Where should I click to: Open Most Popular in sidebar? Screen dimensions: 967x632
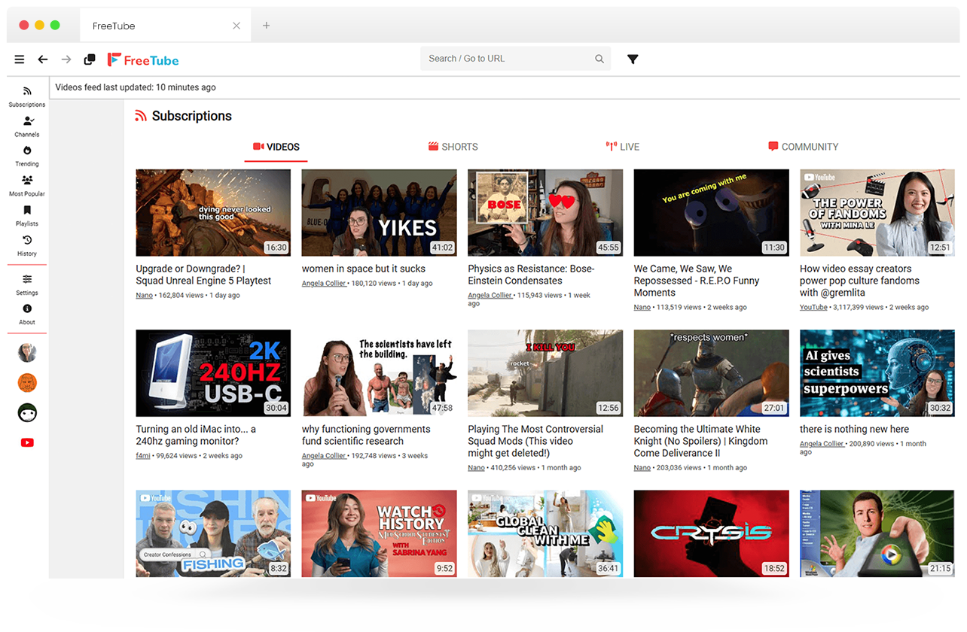click(27, 185)
